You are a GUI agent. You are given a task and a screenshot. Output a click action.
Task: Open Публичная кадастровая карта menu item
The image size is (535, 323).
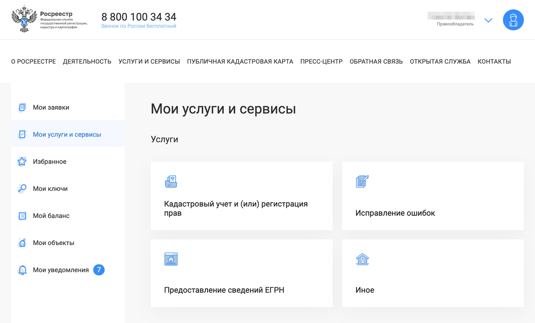coord(240,61)
